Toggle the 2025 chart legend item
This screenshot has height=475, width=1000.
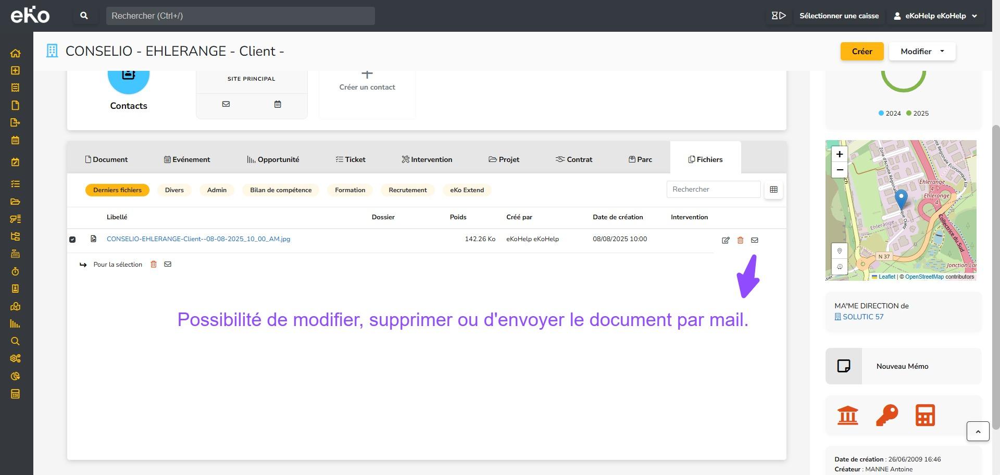click(917, 114)
